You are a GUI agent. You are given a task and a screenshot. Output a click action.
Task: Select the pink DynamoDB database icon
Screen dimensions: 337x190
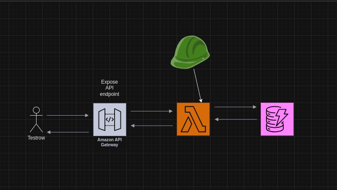point(277,119)
